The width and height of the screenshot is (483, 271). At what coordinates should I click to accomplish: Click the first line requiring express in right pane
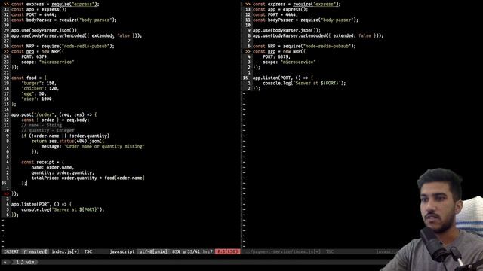(297, 5)
